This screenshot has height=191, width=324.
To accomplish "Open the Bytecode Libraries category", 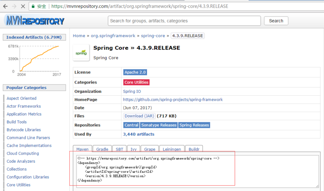I will point(24,130).
